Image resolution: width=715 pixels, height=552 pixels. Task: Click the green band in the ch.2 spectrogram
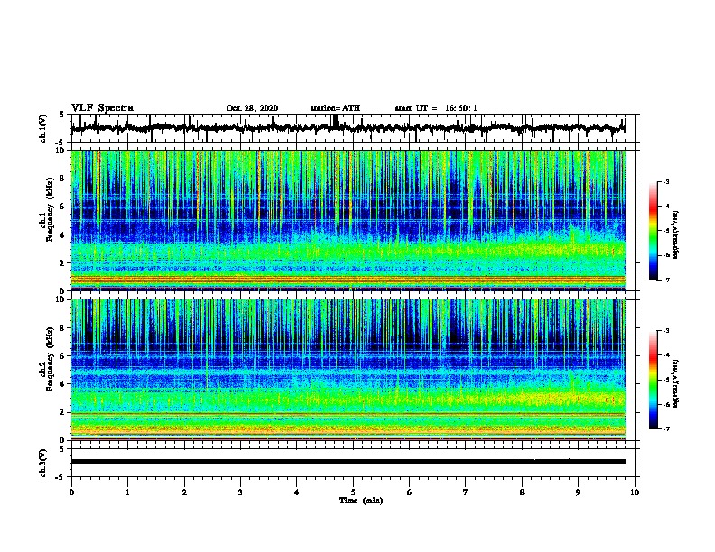(x=348, y=399)
